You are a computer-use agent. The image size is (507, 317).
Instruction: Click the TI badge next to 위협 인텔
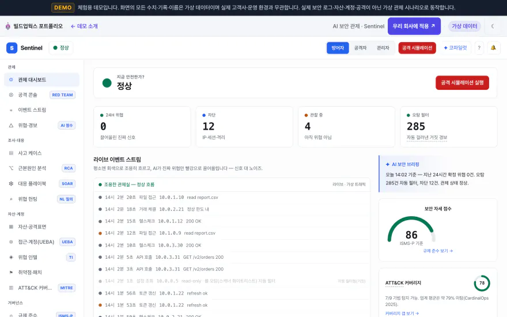click(71, 257)
